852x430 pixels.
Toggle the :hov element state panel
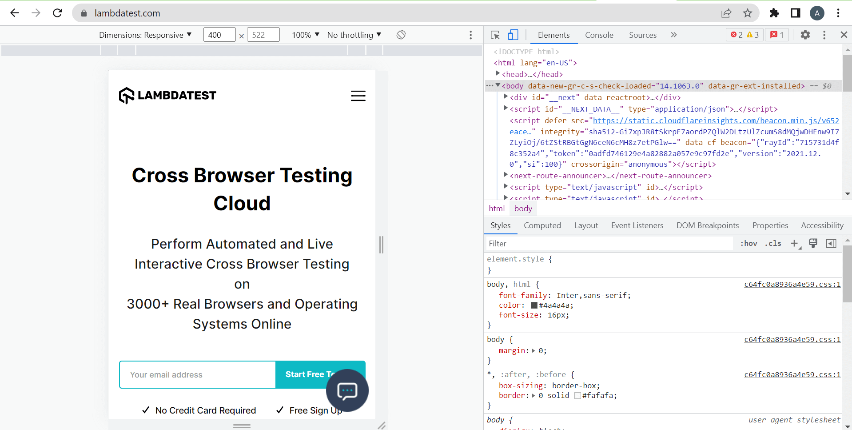[x=748, y=243]
